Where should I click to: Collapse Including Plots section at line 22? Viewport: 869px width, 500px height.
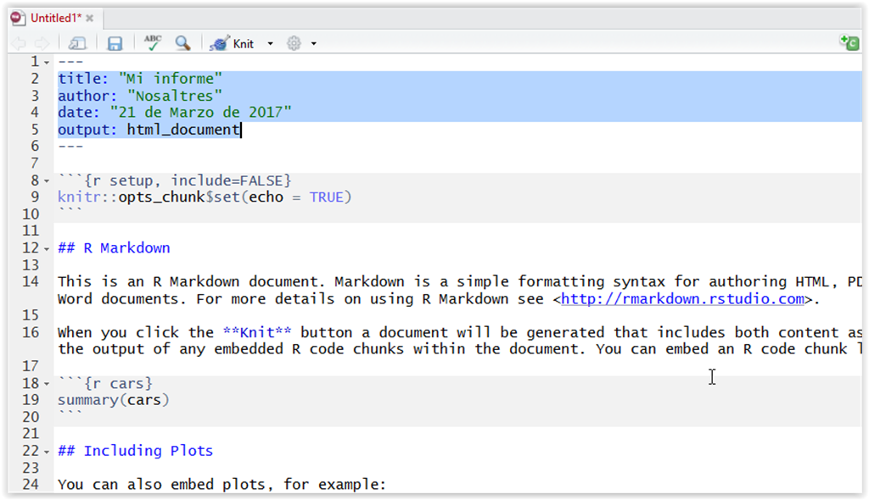[47, 452]
